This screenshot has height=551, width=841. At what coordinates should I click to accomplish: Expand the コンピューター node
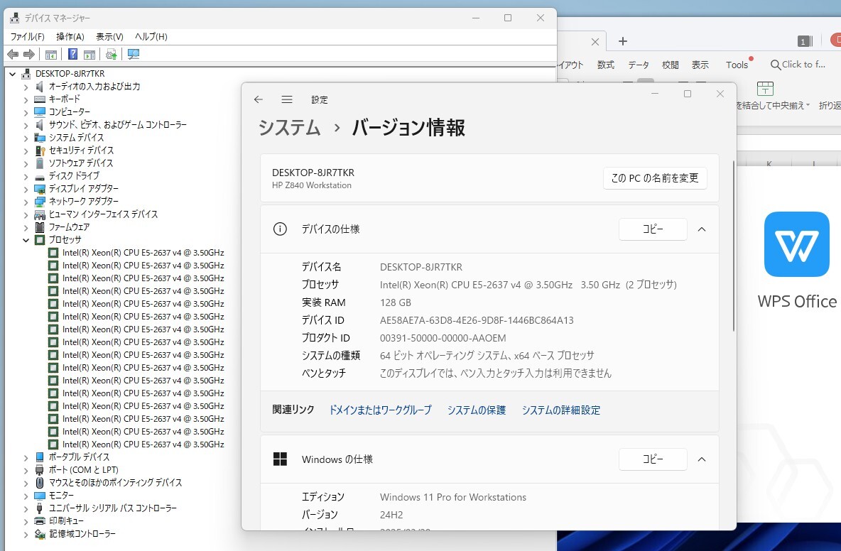[x=26, y=112]
